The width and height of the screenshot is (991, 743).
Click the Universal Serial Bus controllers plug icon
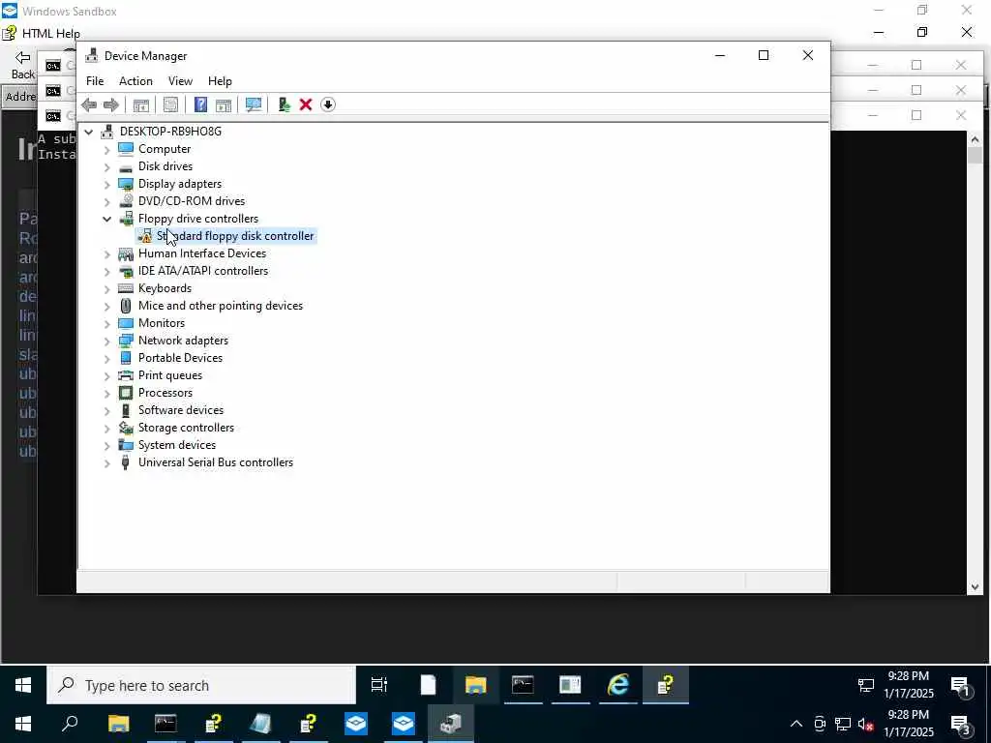click(126, 462)
